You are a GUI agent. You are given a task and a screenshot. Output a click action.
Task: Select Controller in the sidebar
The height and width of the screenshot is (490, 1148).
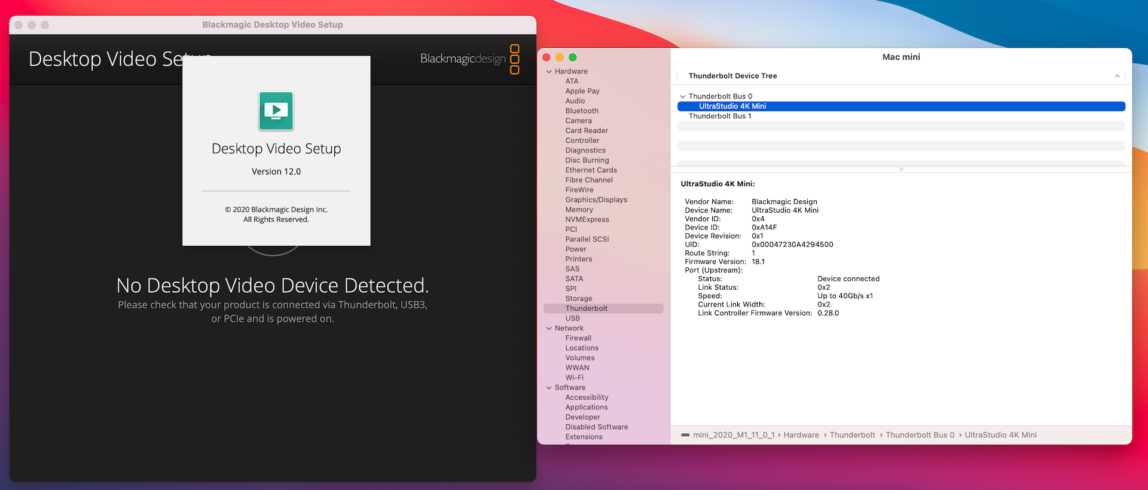[x=582, y=140]
